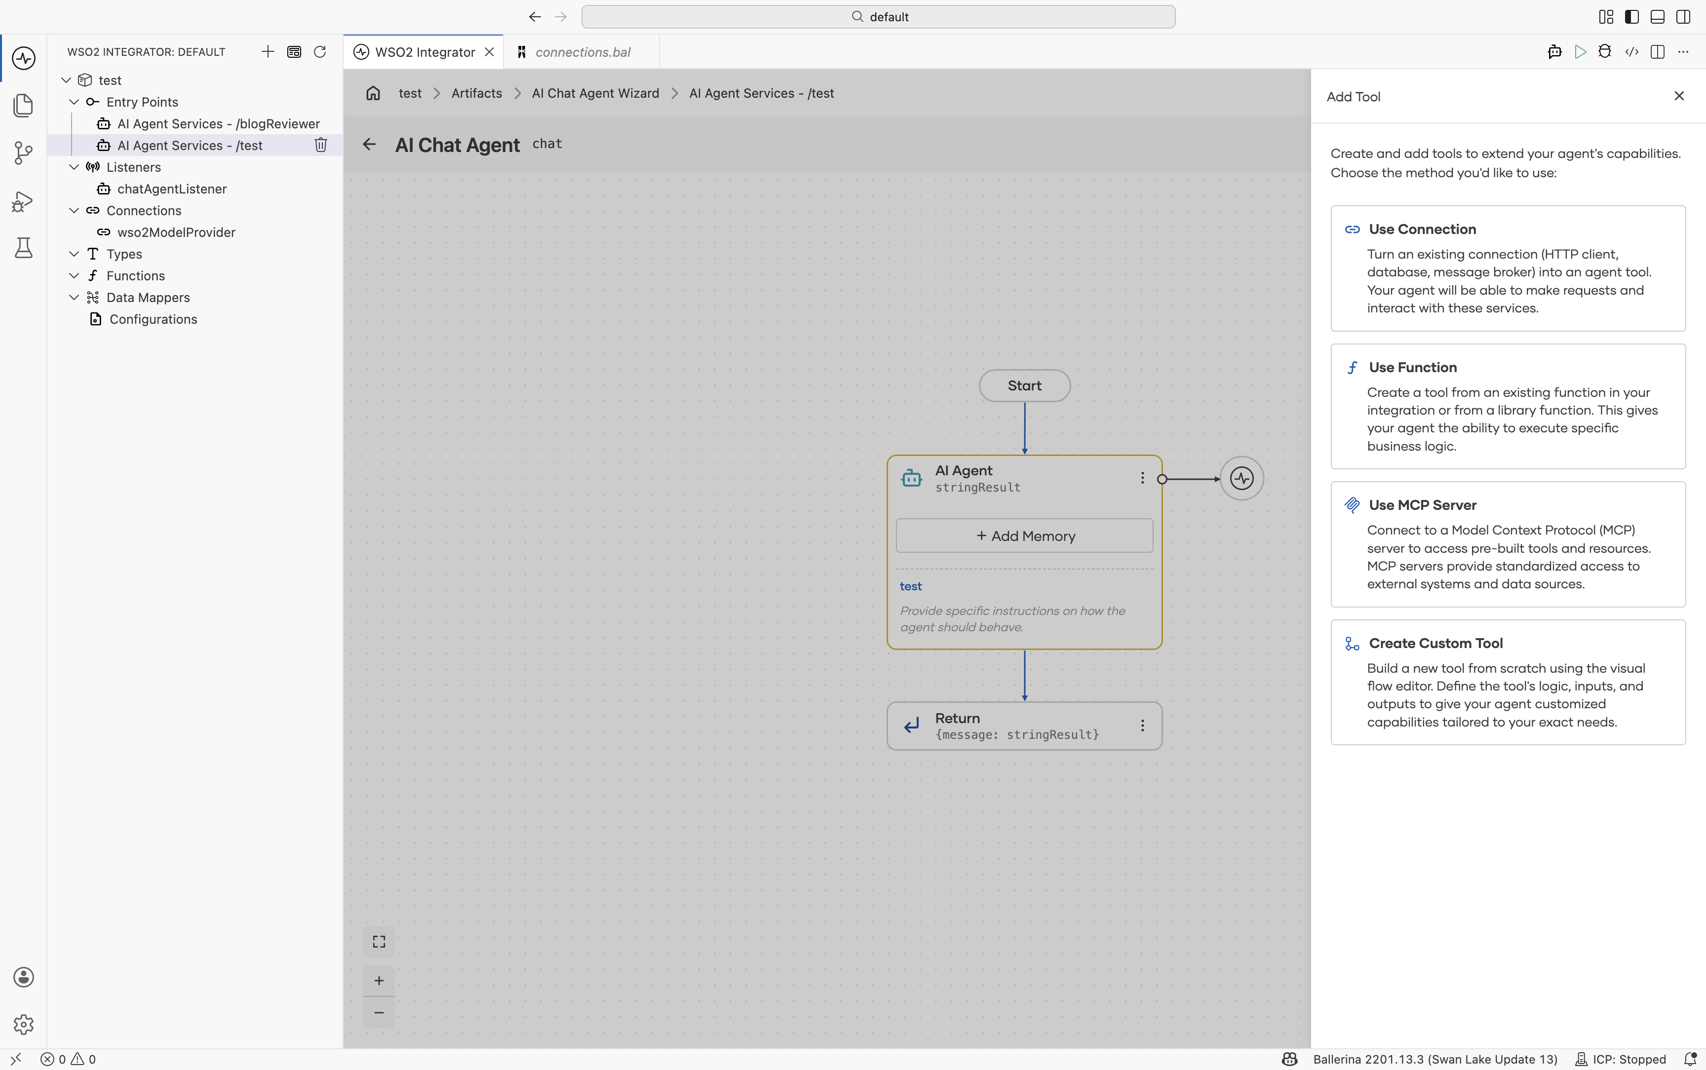Zoom in on the diagram
This screenshot has height=1070, width=1706.
(x=379, y=981)
